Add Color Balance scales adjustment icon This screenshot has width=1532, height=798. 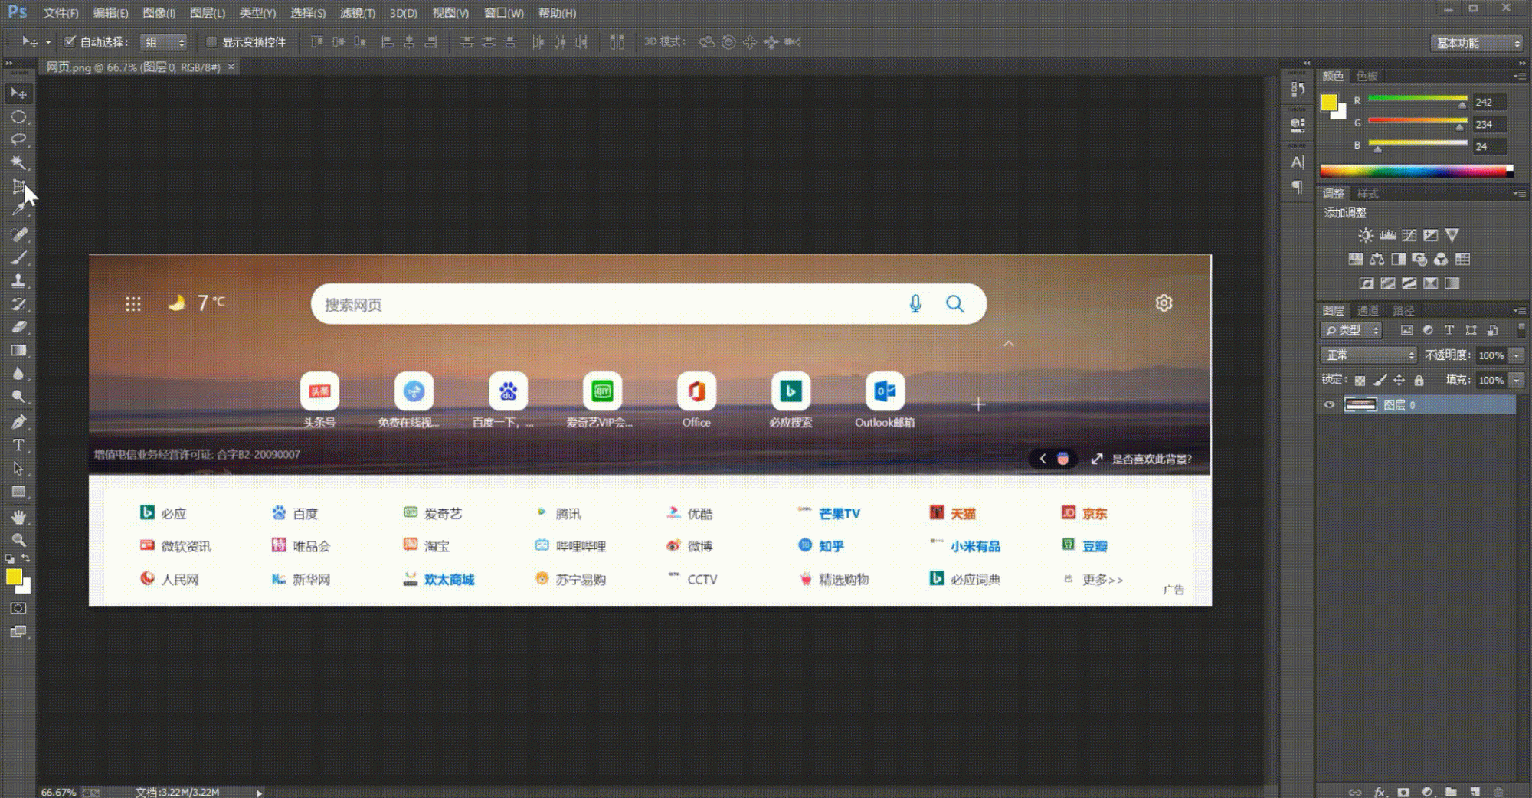1377,260
